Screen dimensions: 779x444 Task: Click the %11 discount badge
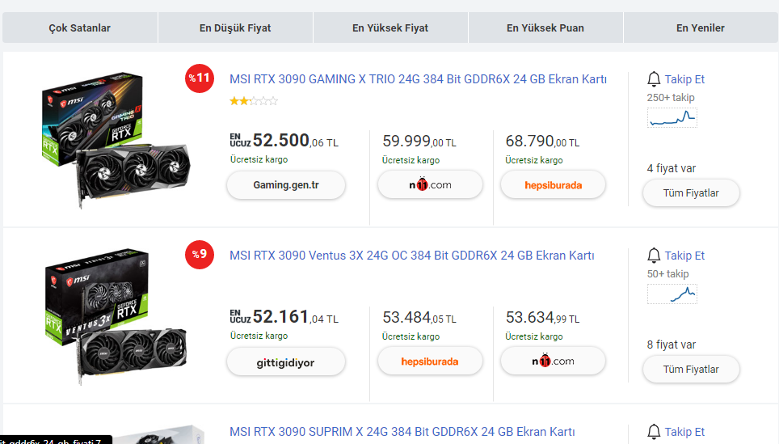pyautogui.click(x=200, y=78)
